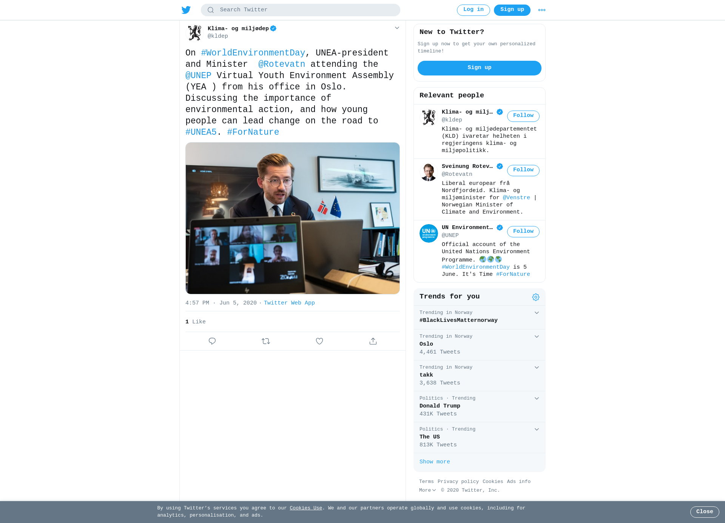Click the Search Twitter field
The height and width of the screenshot is (523, 725).
click(x=301, y=10)
